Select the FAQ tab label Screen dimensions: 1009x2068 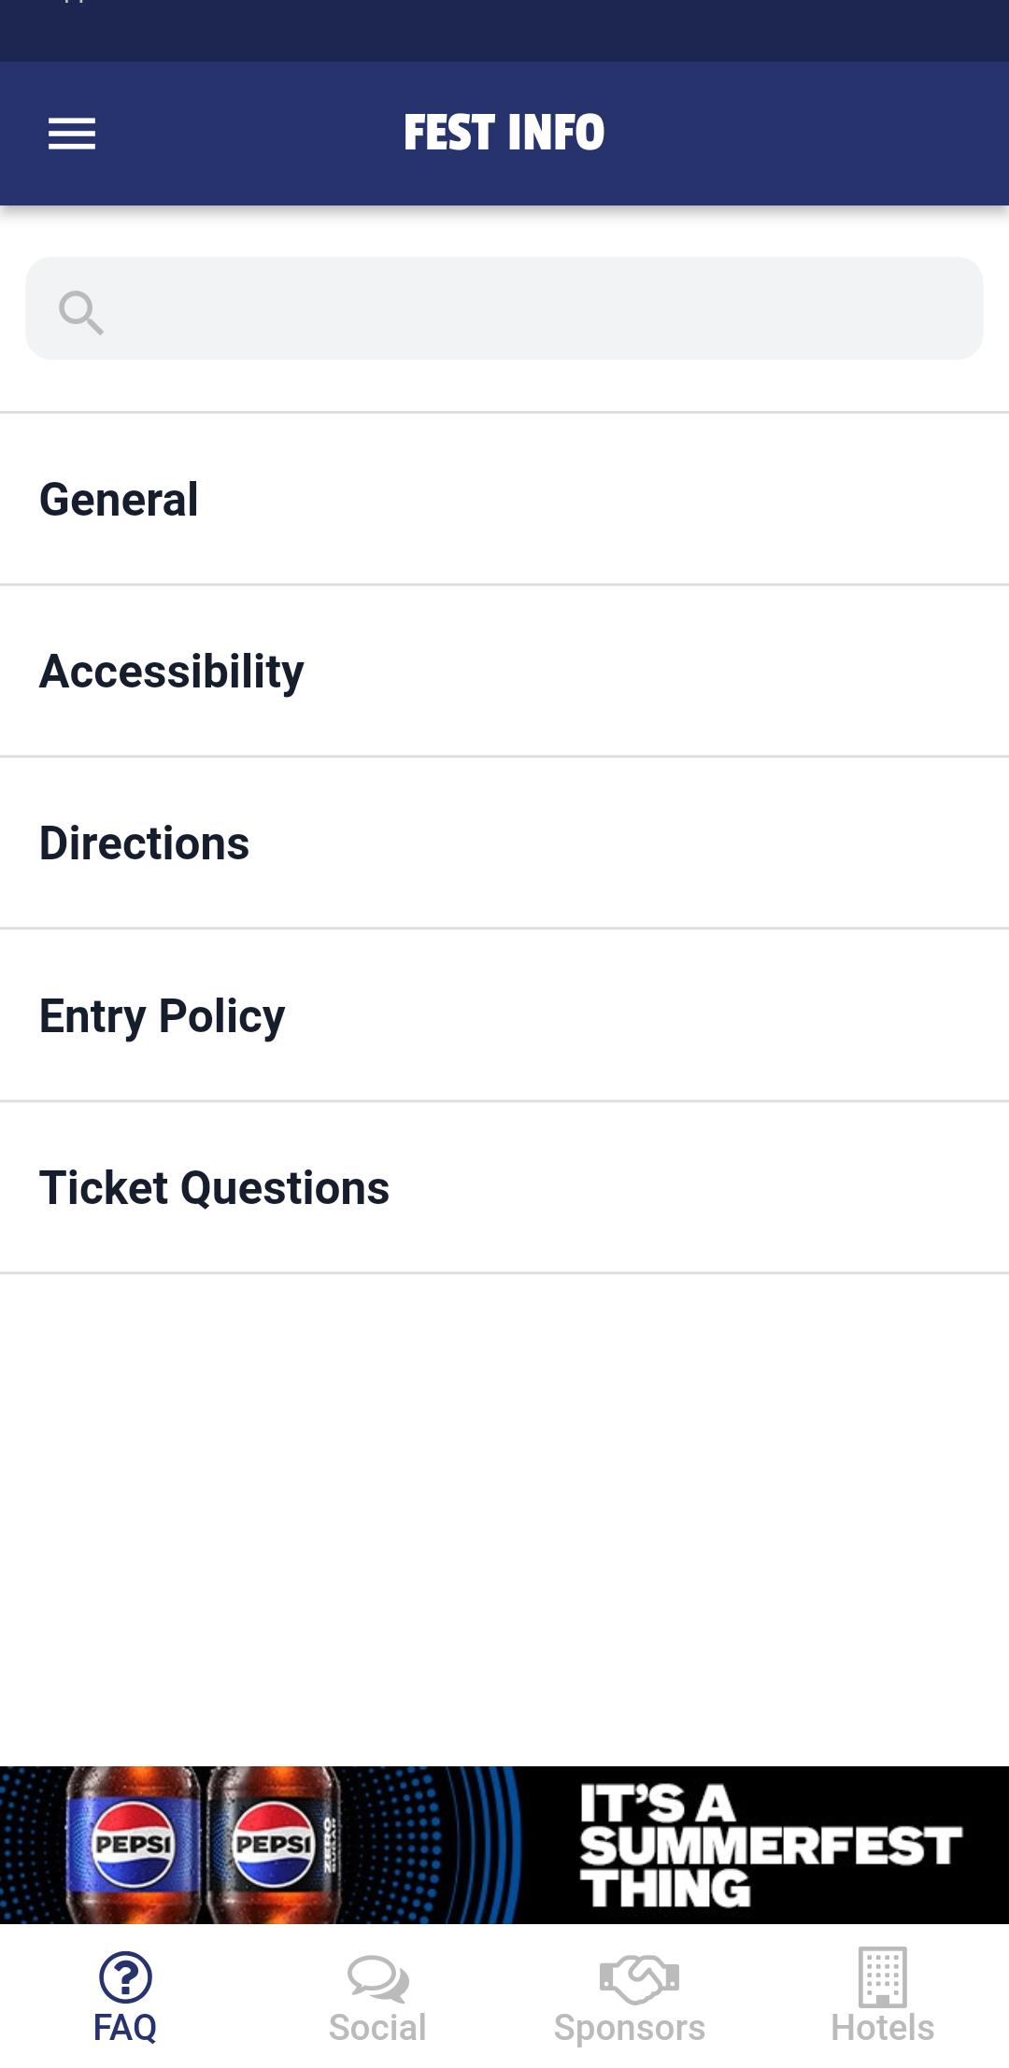[125, 2028]
